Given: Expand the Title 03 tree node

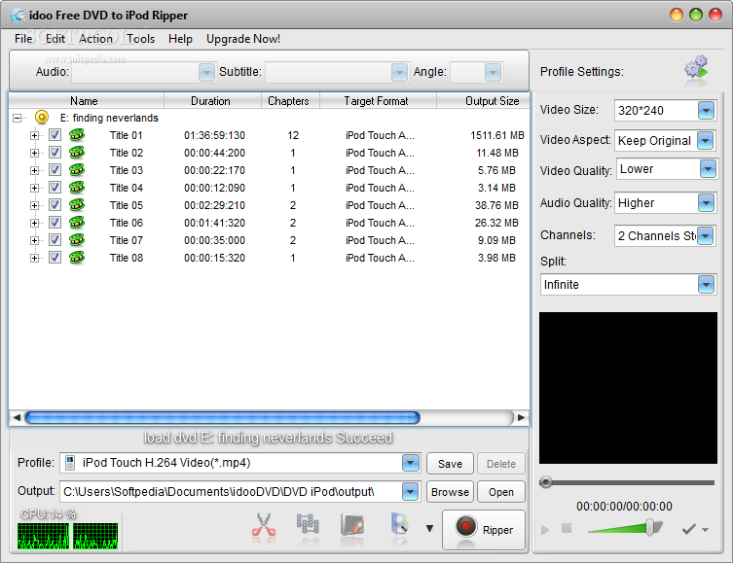Looking at the screenshot, I should coord(34,170).
